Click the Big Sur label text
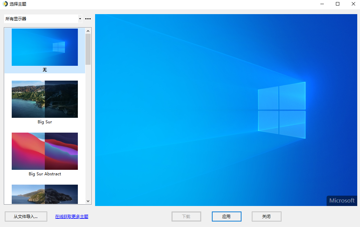Screen dimensions: 360x227 pyautogui.click(x=45, y=122)
